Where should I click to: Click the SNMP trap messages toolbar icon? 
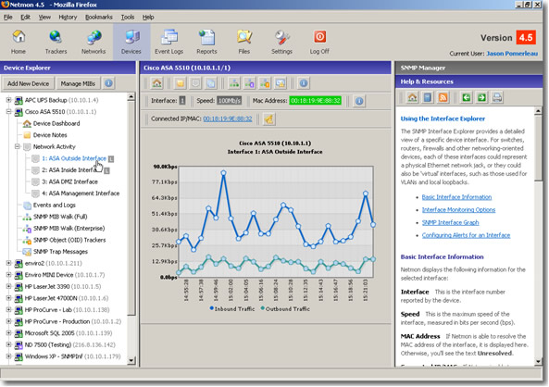[x=281, y=83]
